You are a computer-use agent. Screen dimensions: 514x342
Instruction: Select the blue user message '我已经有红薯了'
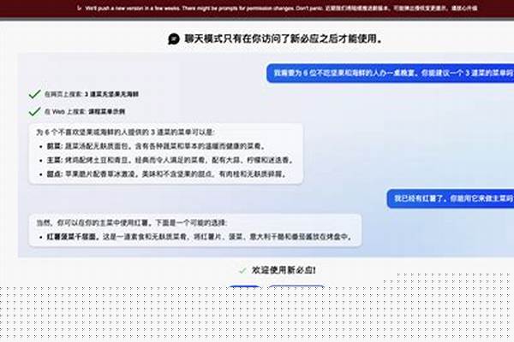point(451,198)
